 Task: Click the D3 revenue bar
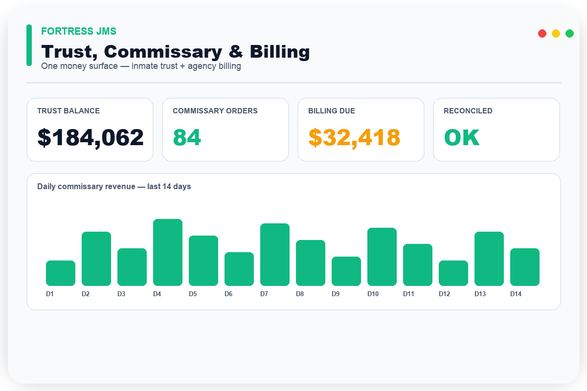tap(132, 267)
